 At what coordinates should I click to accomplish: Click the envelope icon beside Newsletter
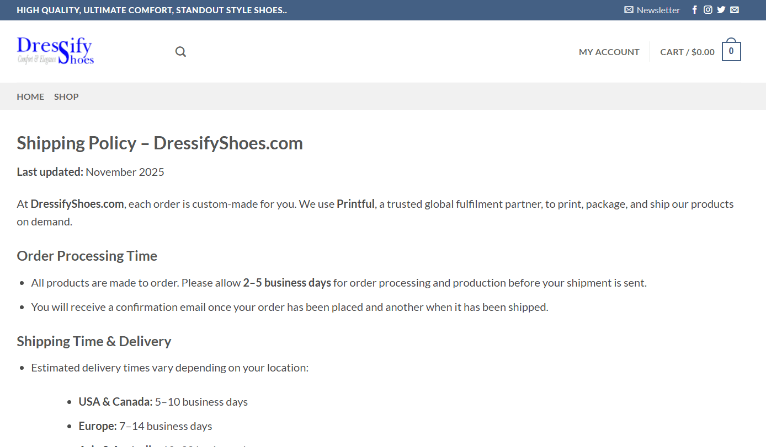[629, 10]
